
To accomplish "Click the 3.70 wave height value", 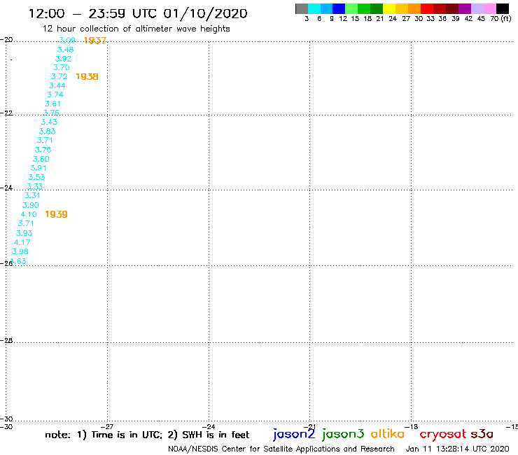I will pos(62,67).
